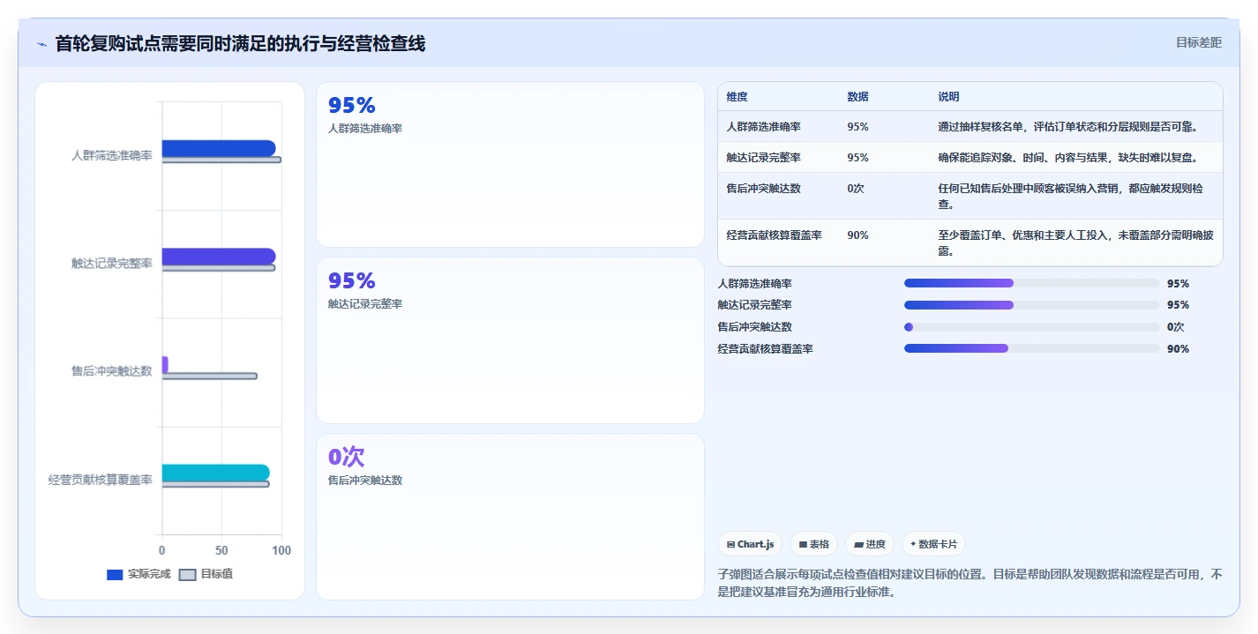
Task: Click the 经营贡献核算覆盖率 y-axis label in chart
Action: point(101,480)
